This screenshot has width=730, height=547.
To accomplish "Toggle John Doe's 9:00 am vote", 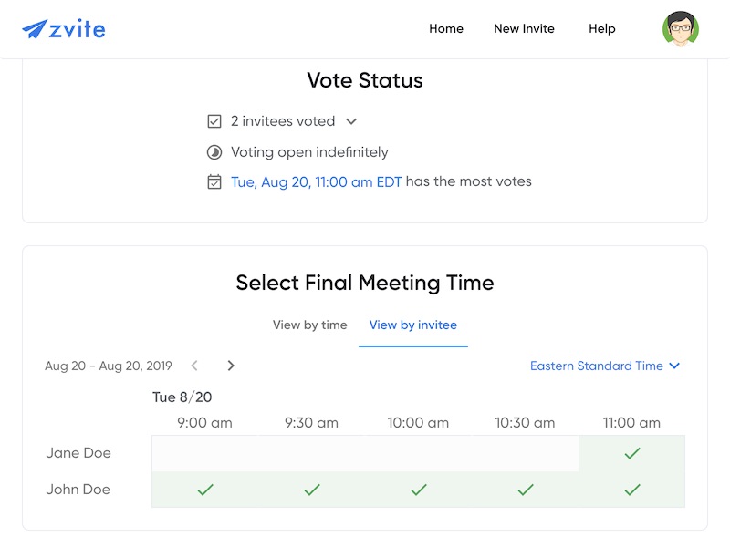I will pos(204,490).
